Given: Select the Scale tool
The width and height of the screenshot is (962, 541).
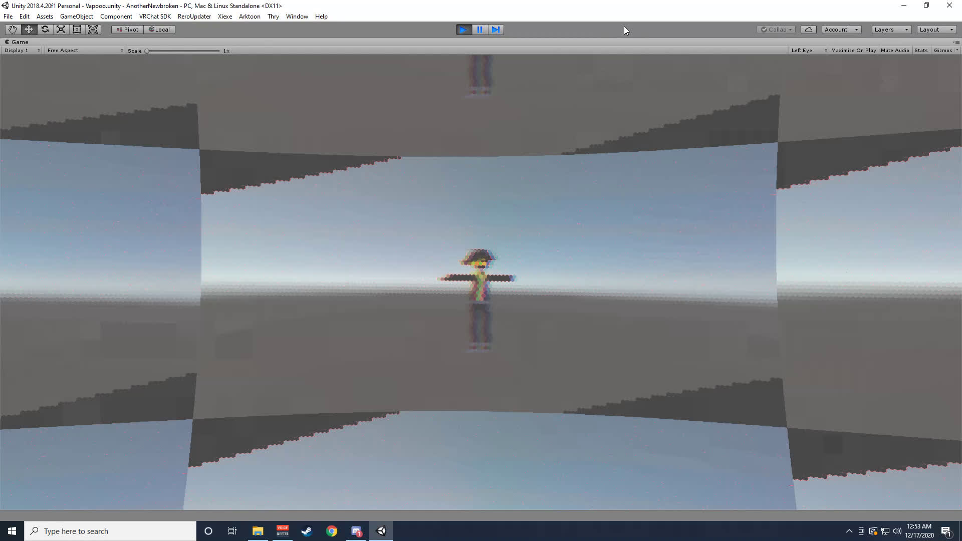Looking at the screenshot, I should [61, 30].
